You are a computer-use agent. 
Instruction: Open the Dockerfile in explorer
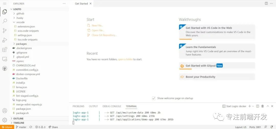point(22,78)
